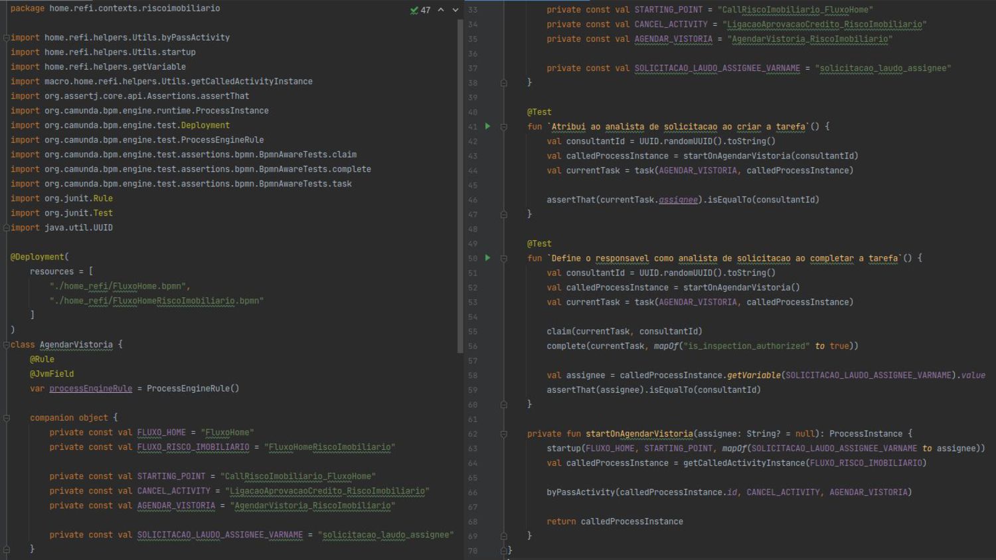Click fold end marker at line 69
Viewport: 996px width, 560px height.
coord(503,535)
